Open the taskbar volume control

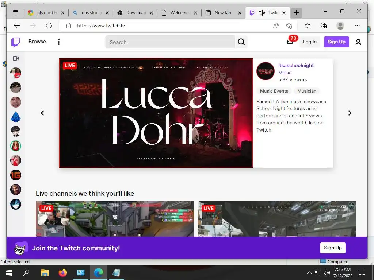(327, 273)
